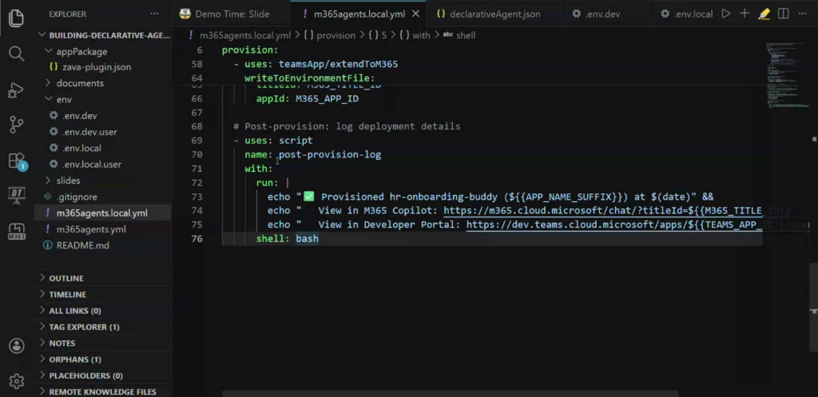This screenshot has height=397, width=818.
Task: Click the horizontal scrollbar below the editor
Action: 479,393
